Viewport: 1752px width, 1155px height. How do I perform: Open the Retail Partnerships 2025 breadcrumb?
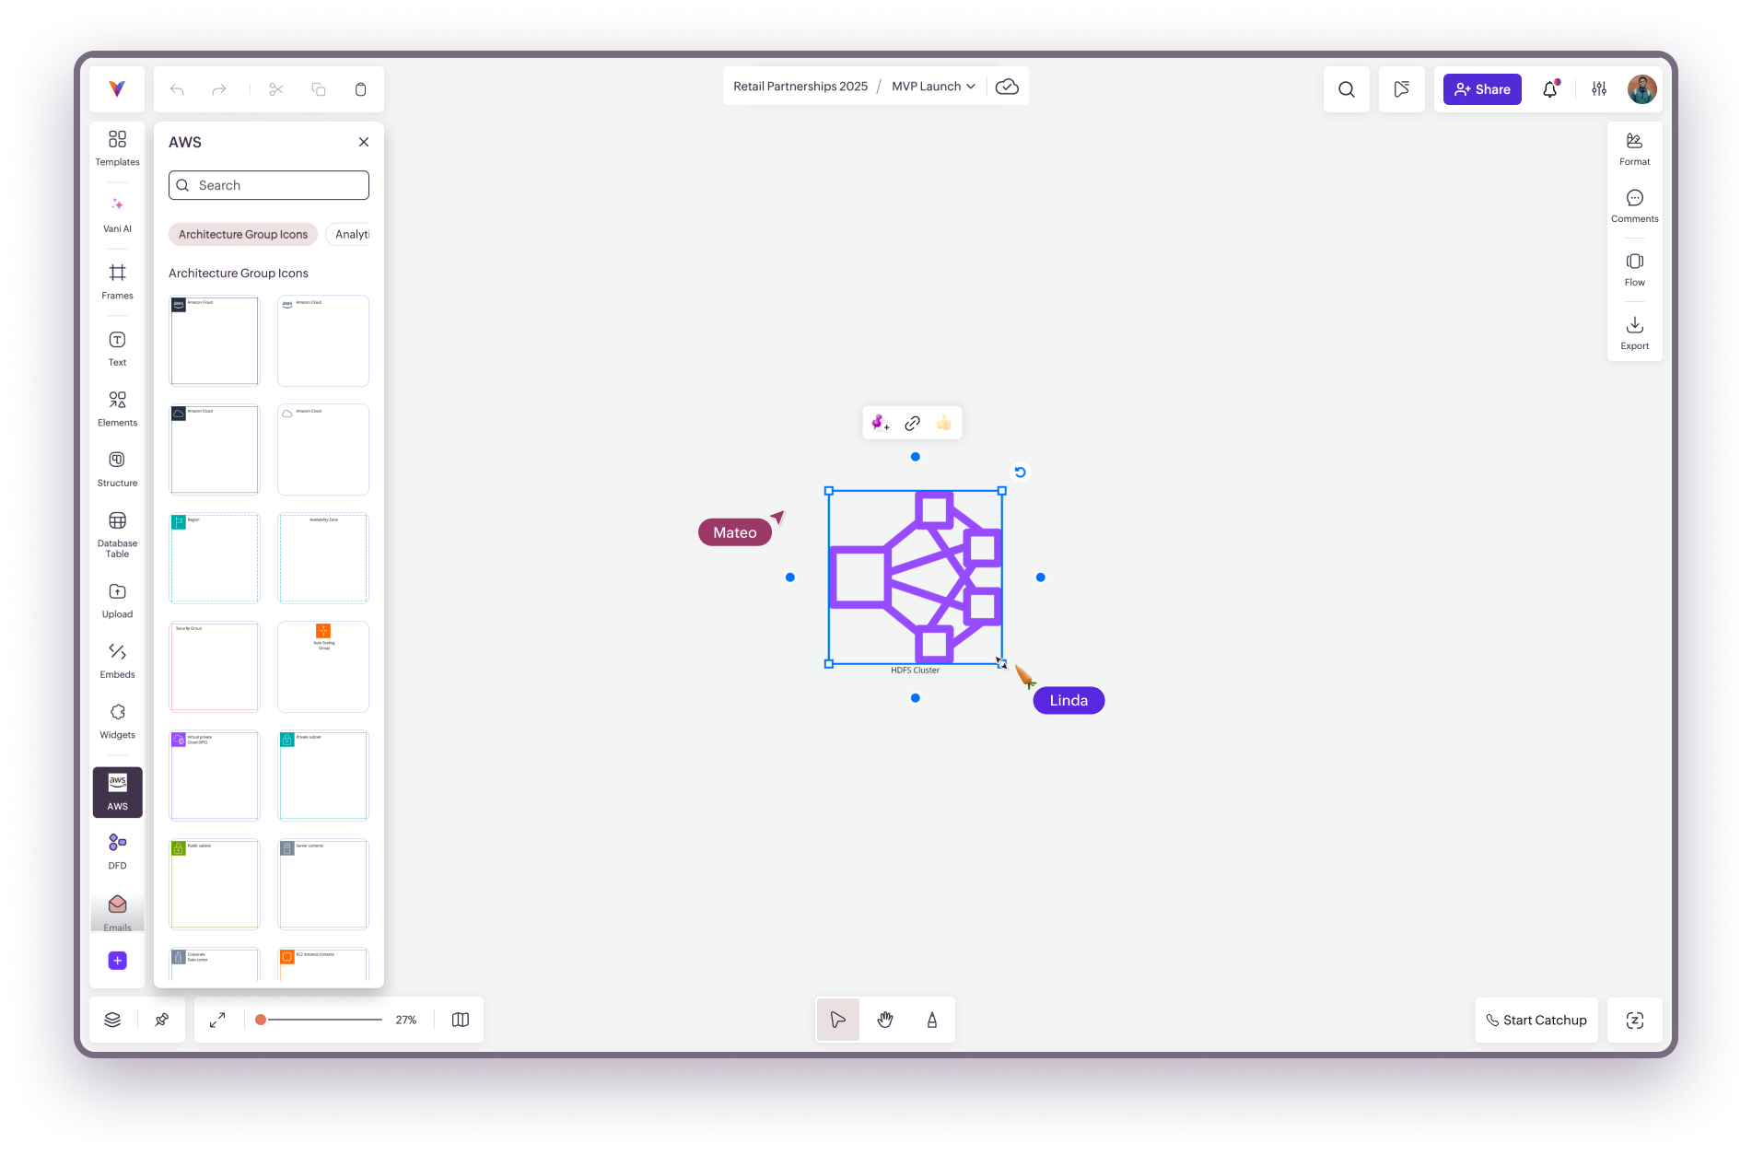800,87
